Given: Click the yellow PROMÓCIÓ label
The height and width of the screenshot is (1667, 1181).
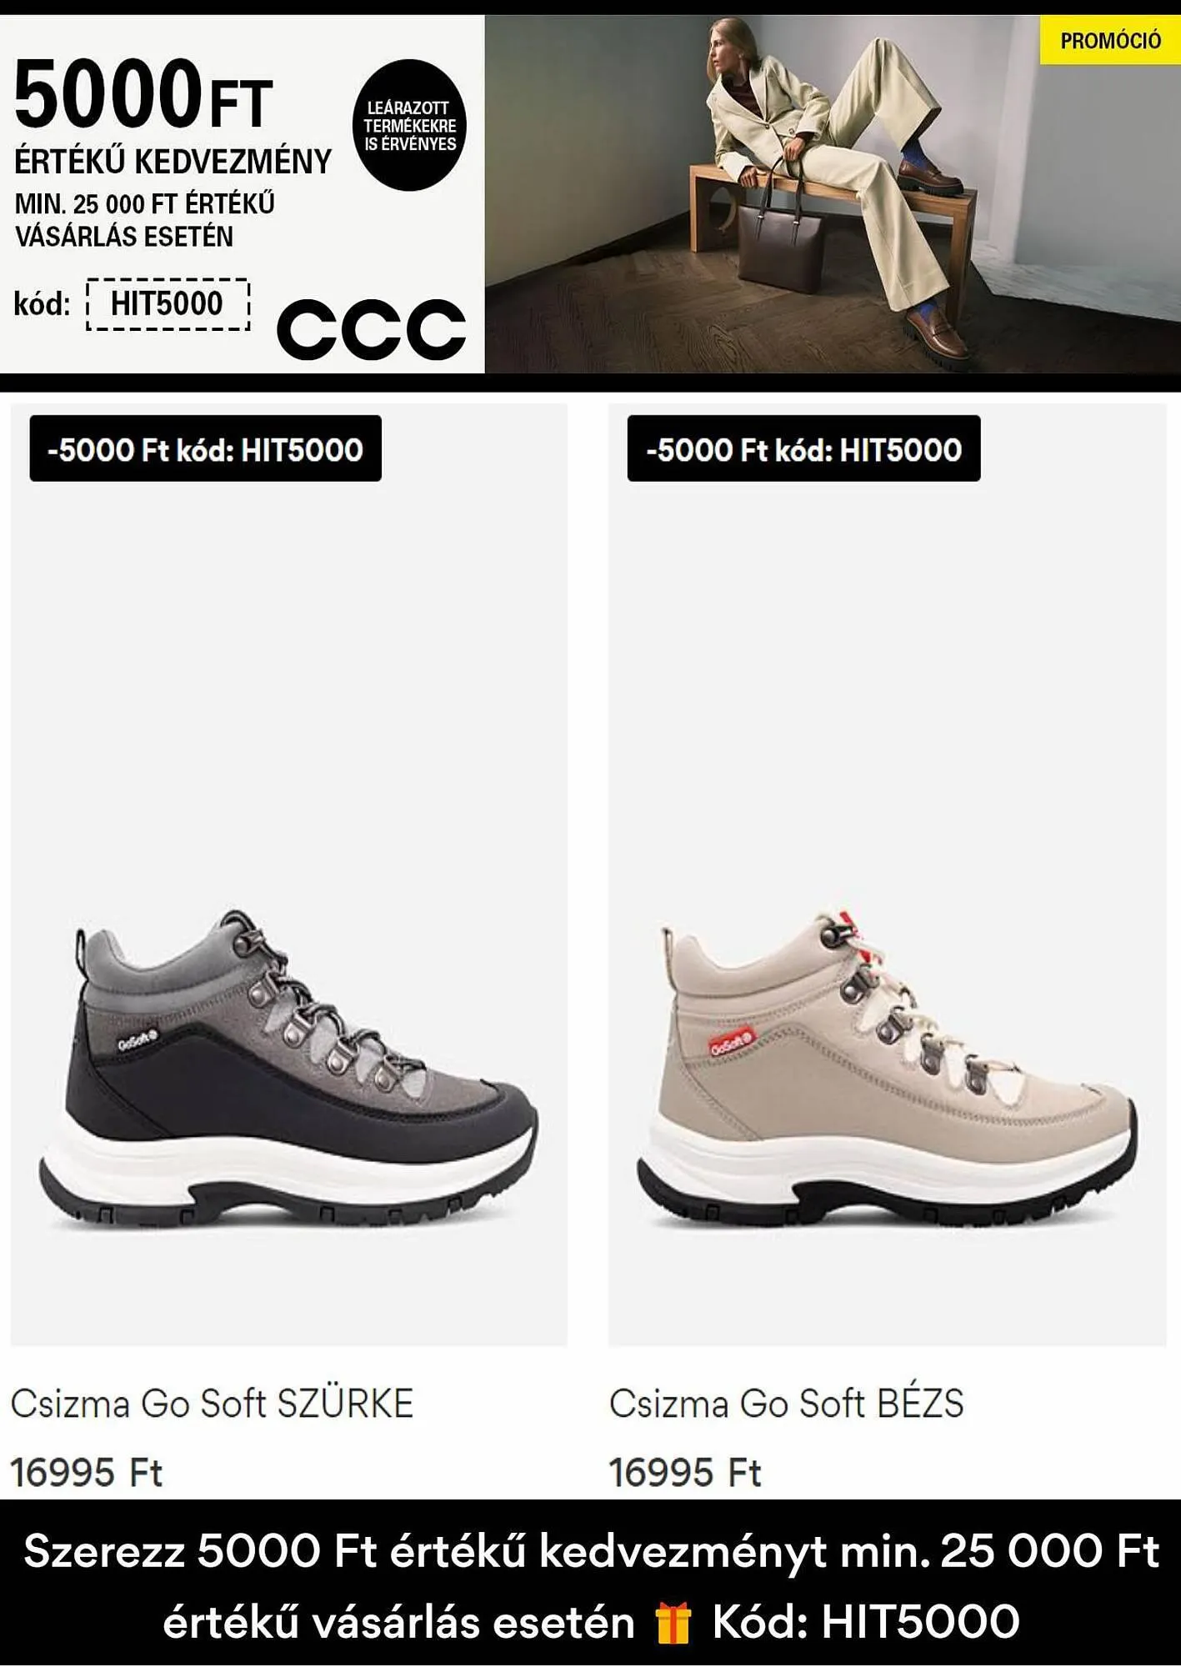Looking at the screenshot, I should (1110, 40).
